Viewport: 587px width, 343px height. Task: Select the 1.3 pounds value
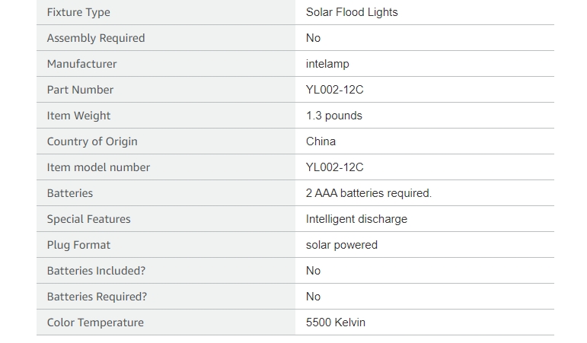[x=334, y=116]
